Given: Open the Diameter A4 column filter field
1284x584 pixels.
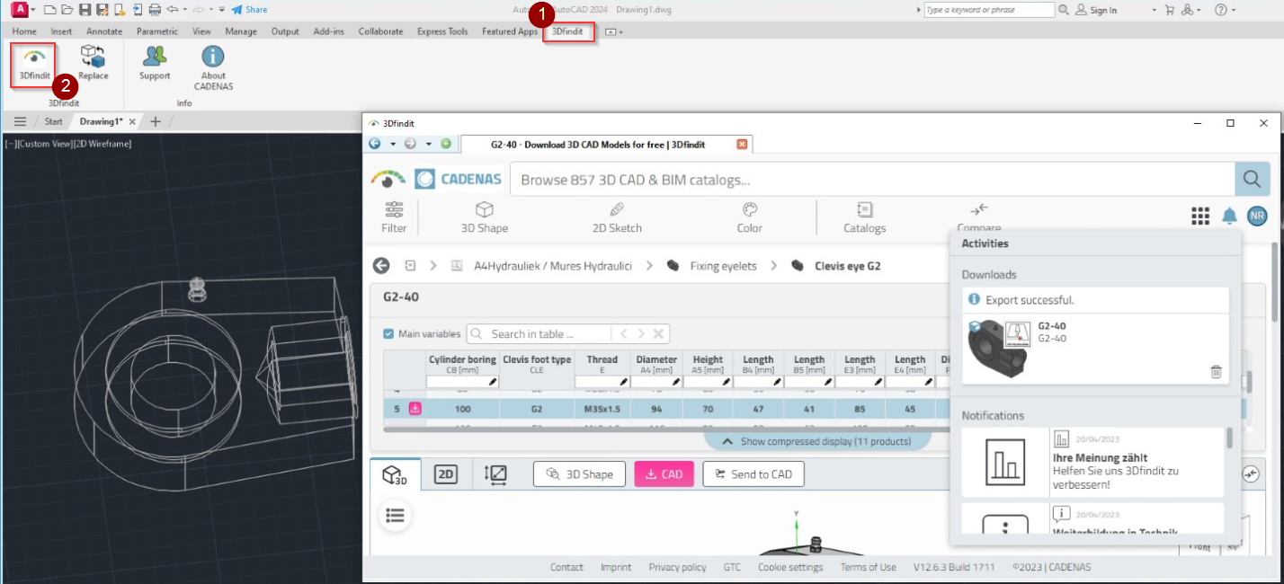Looking at the screenshot, I should tap(656, 382).
